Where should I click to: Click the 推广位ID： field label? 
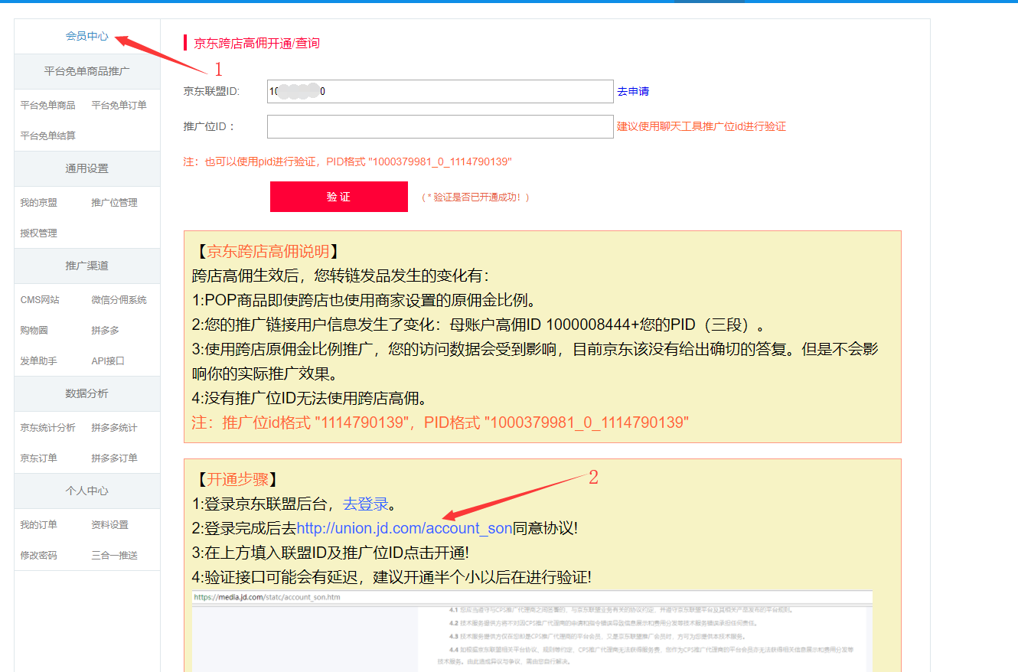(210, 126)
